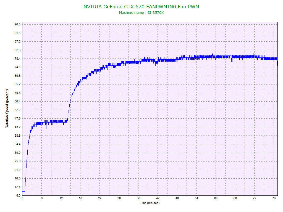Click the y-axis value 34.4

[x=17, y=144]
